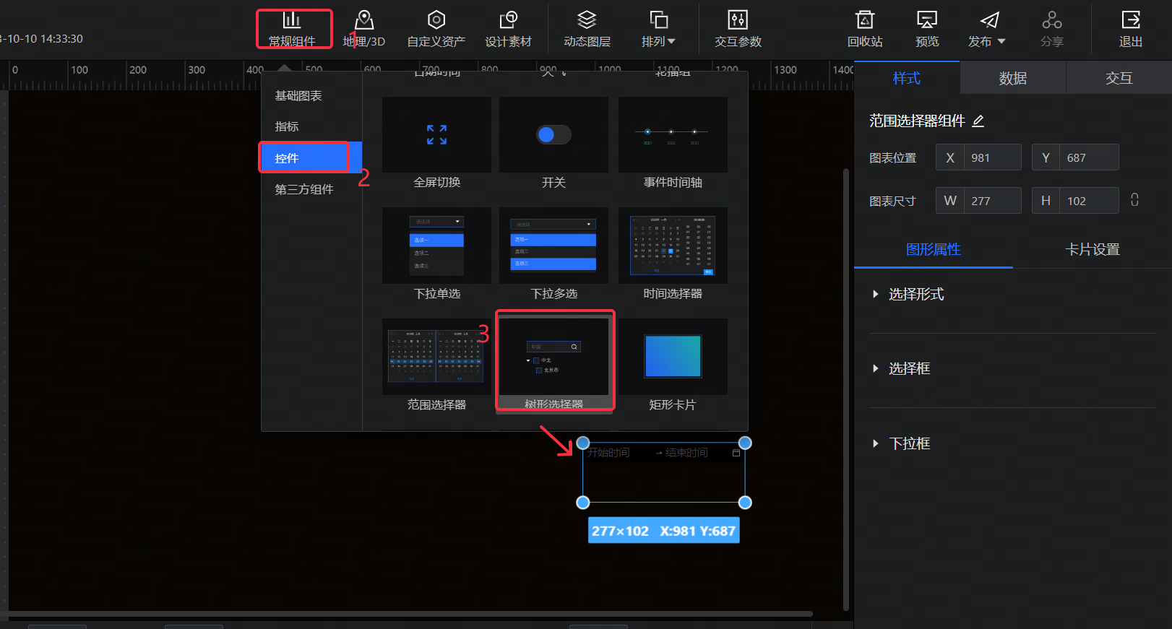Screen dimensions: 1172x629
Task: Switch to the 卡片设置 tab
Action: pyautogui.click(x=1092, y=250)
